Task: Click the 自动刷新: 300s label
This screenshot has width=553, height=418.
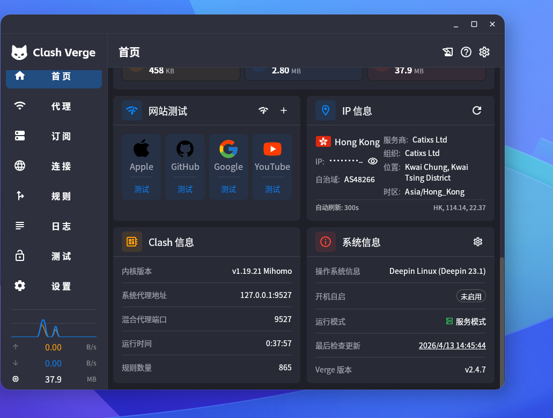Action: point(337,207)
